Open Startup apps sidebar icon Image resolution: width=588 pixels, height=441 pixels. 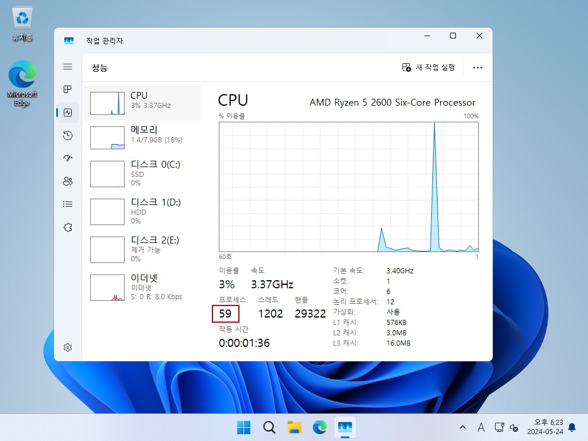pos(68,158)
